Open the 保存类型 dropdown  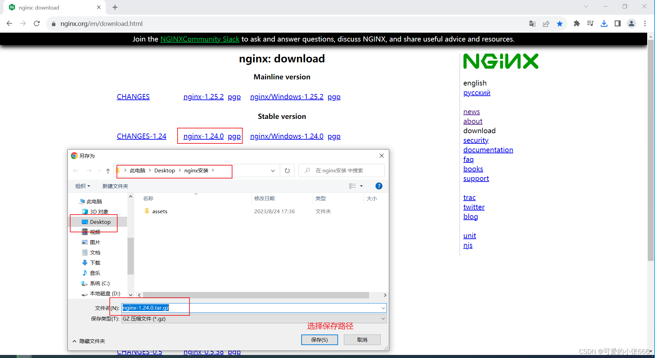coord(254,318)
